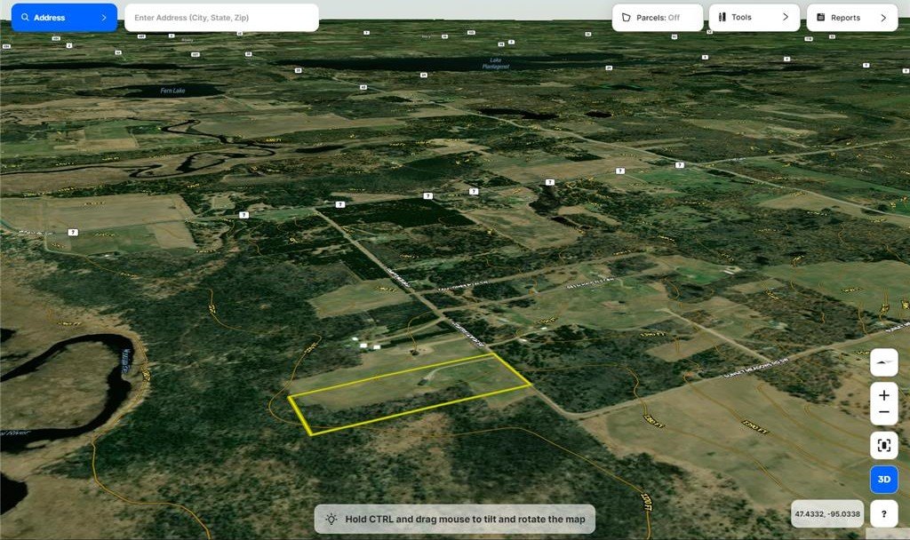This screenshot has width=910, height=540.
Task: Click the search magnifier icon beside Address
Action: point(25,18)
